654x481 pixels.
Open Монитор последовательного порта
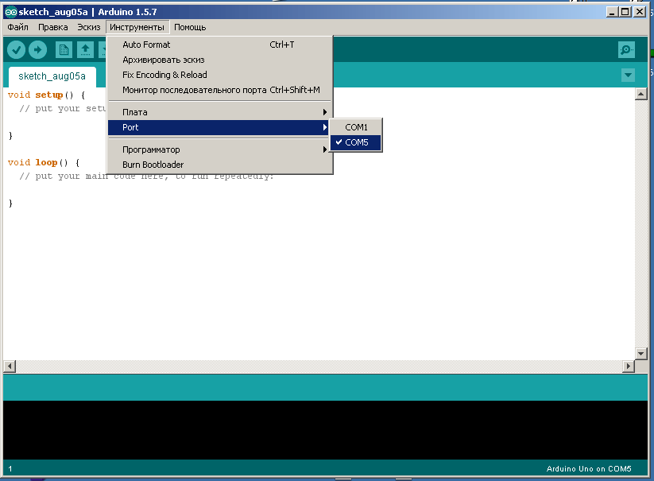(x=219, y=90)
